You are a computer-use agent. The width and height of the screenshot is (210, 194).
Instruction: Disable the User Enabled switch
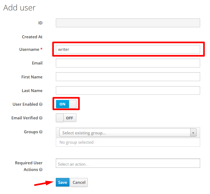66,104
